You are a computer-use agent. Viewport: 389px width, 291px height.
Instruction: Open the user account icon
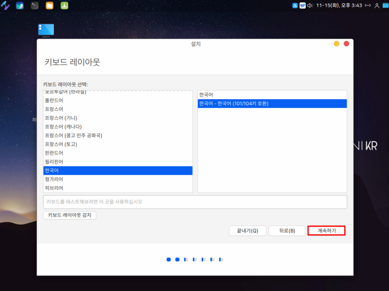point(377,6)
